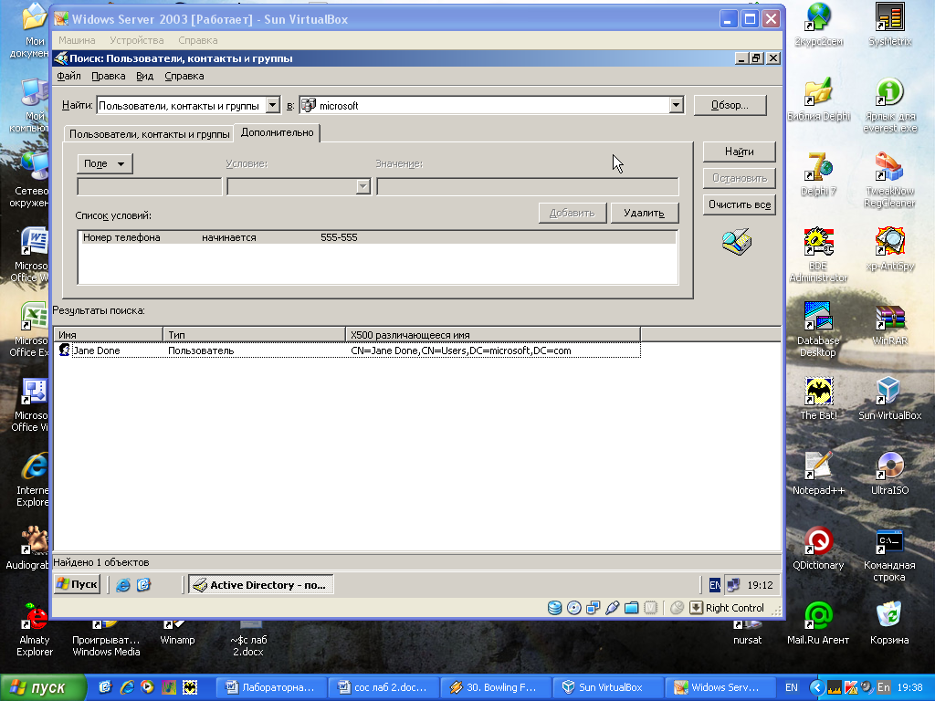Open Правка menu
The image size is (935, 701).
pyautogui.click(x=109, y=77)
